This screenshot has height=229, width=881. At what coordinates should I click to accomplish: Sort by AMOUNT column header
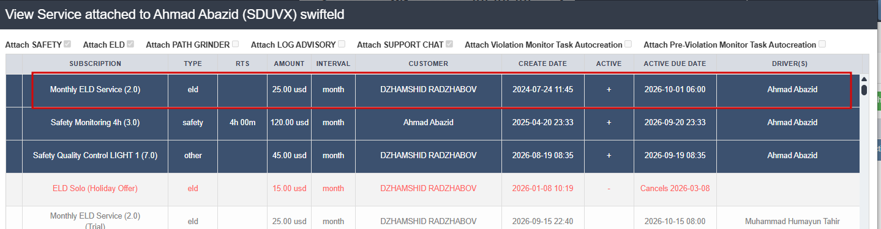pyautogui.click(x=289, y=64)
